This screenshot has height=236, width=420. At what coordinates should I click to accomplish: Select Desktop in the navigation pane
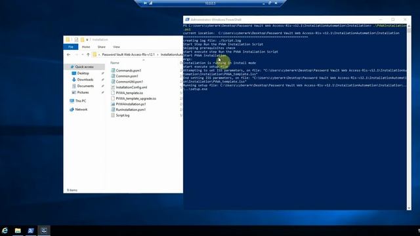coord(83,73)
